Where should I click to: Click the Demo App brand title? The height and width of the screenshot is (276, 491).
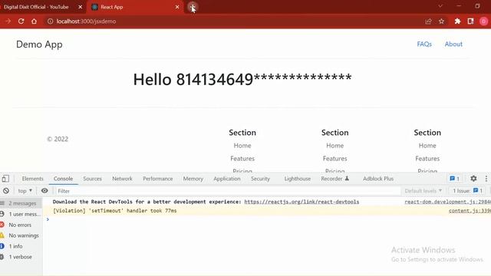pos(39,44)
